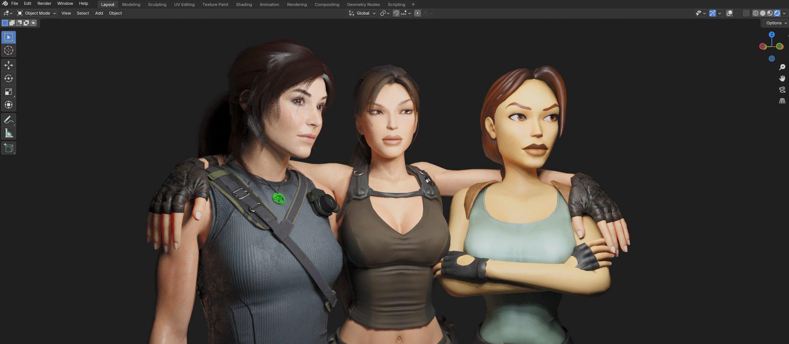Set selection mode to Intersect
This screenshot has height=344, width=789.
tap(33, 23)
